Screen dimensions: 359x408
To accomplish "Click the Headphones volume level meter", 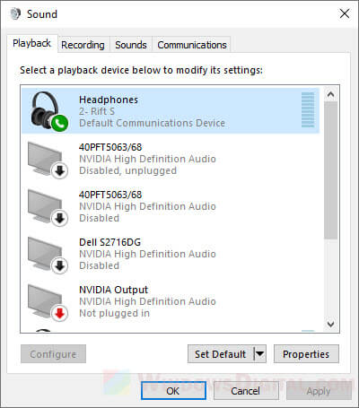I will 308,110.
